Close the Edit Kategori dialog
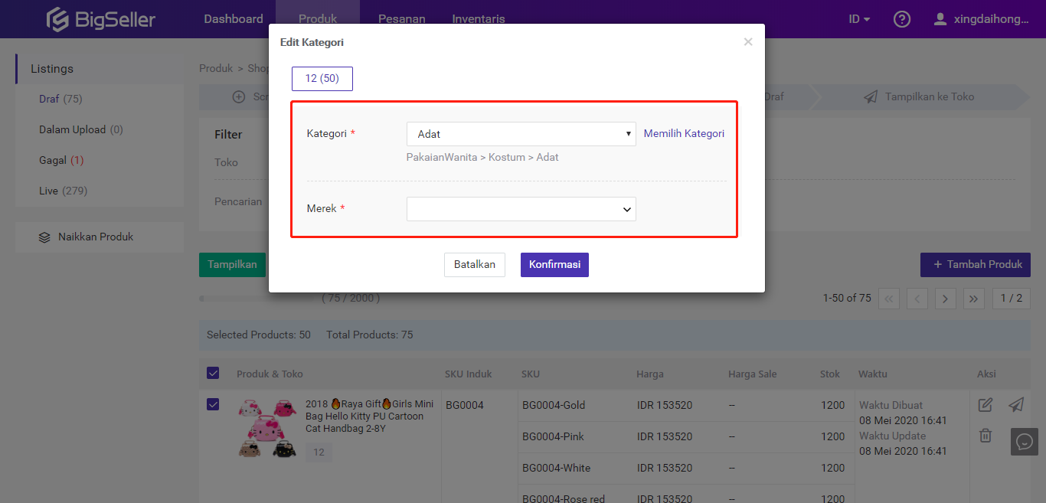1046x503 pixels. coord(748,42)
